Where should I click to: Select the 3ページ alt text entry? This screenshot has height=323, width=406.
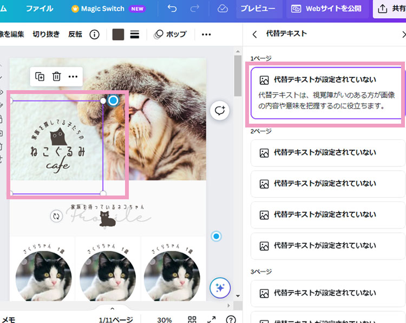(328, 293)
